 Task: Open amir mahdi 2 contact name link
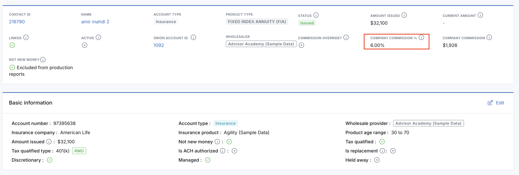(x=95, y=22)
